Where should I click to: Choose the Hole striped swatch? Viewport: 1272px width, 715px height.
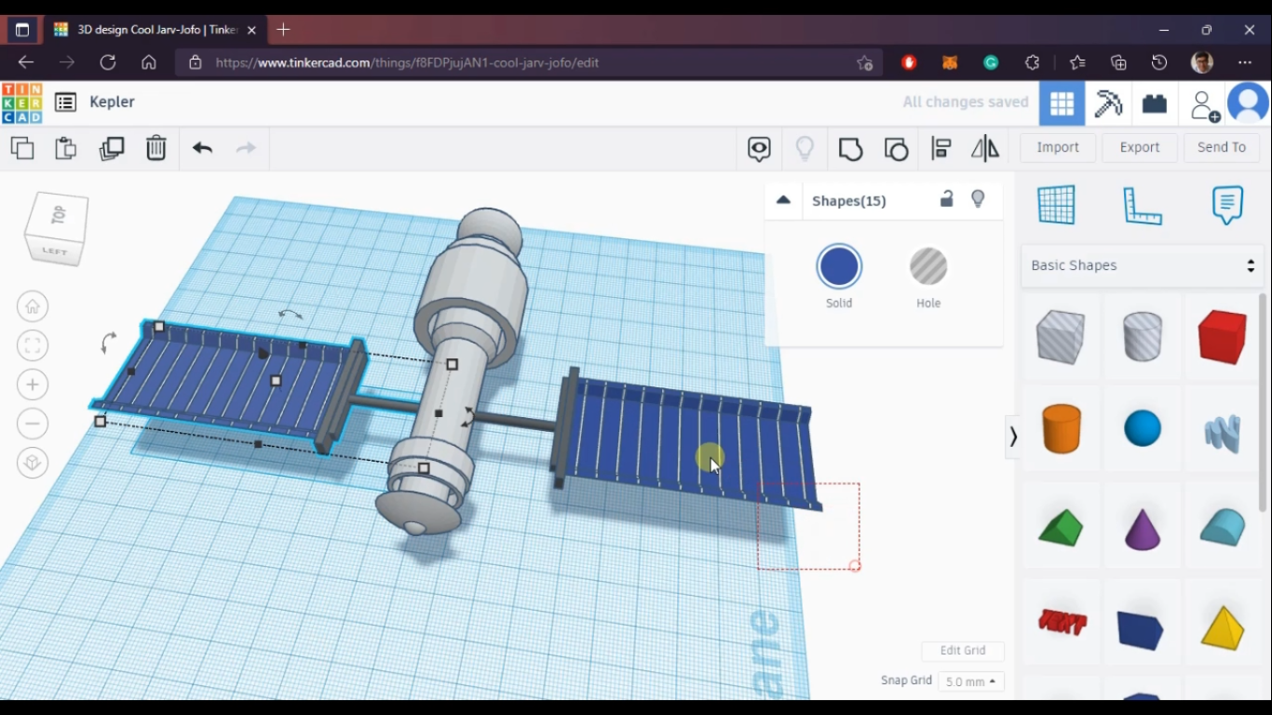coord(928,267)
